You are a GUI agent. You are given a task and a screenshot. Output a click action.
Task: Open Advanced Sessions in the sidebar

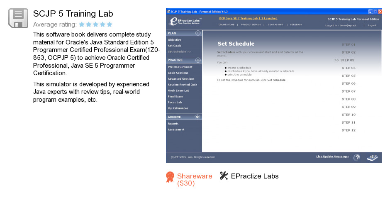click(x=181, y=79)
